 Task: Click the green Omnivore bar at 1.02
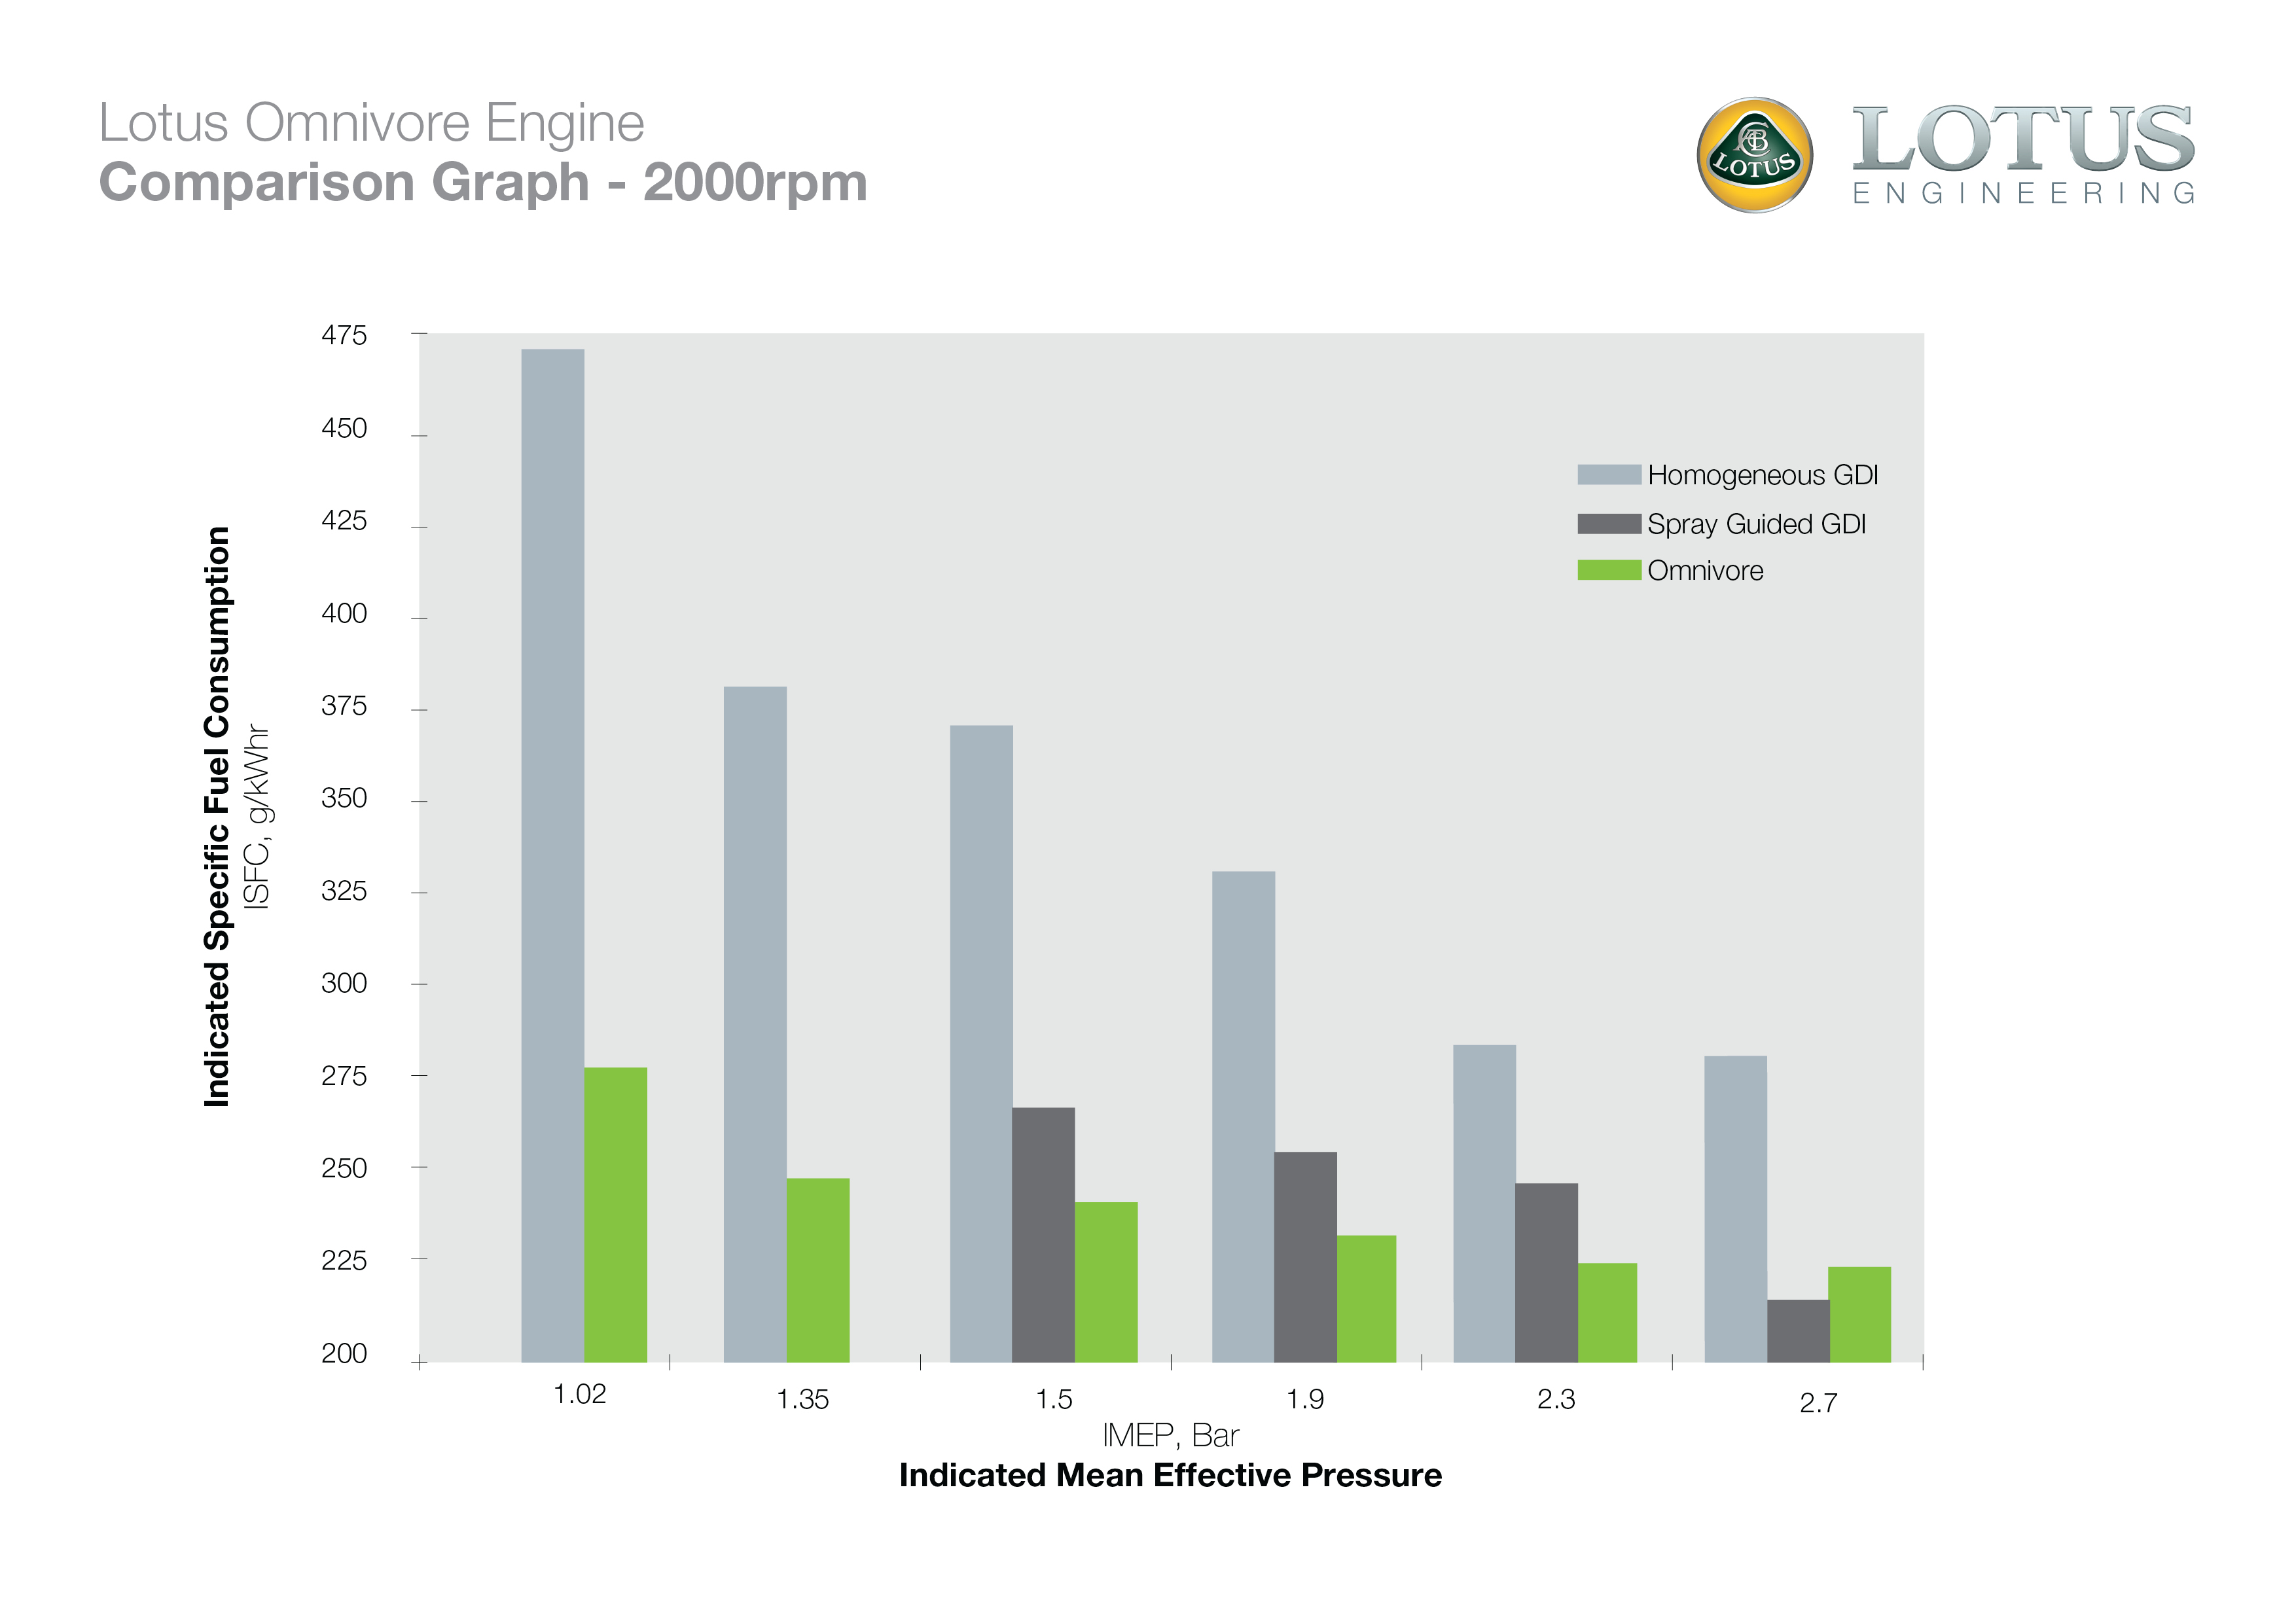[x=616, y=1215]
